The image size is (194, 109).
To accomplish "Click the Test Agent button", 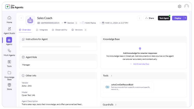I will pyautogui.click(x=164, y=18).
